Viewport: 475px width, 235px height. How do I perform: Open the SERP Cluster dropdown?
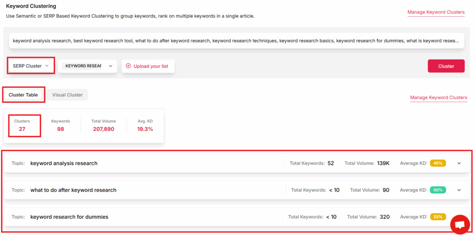click(31, 66)
